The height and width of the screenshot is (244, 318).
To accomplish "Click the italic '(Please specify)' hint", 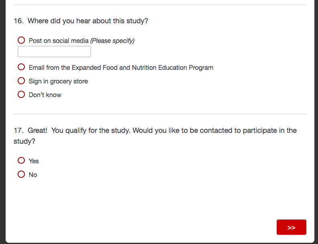I will click(x=112, y=41).
